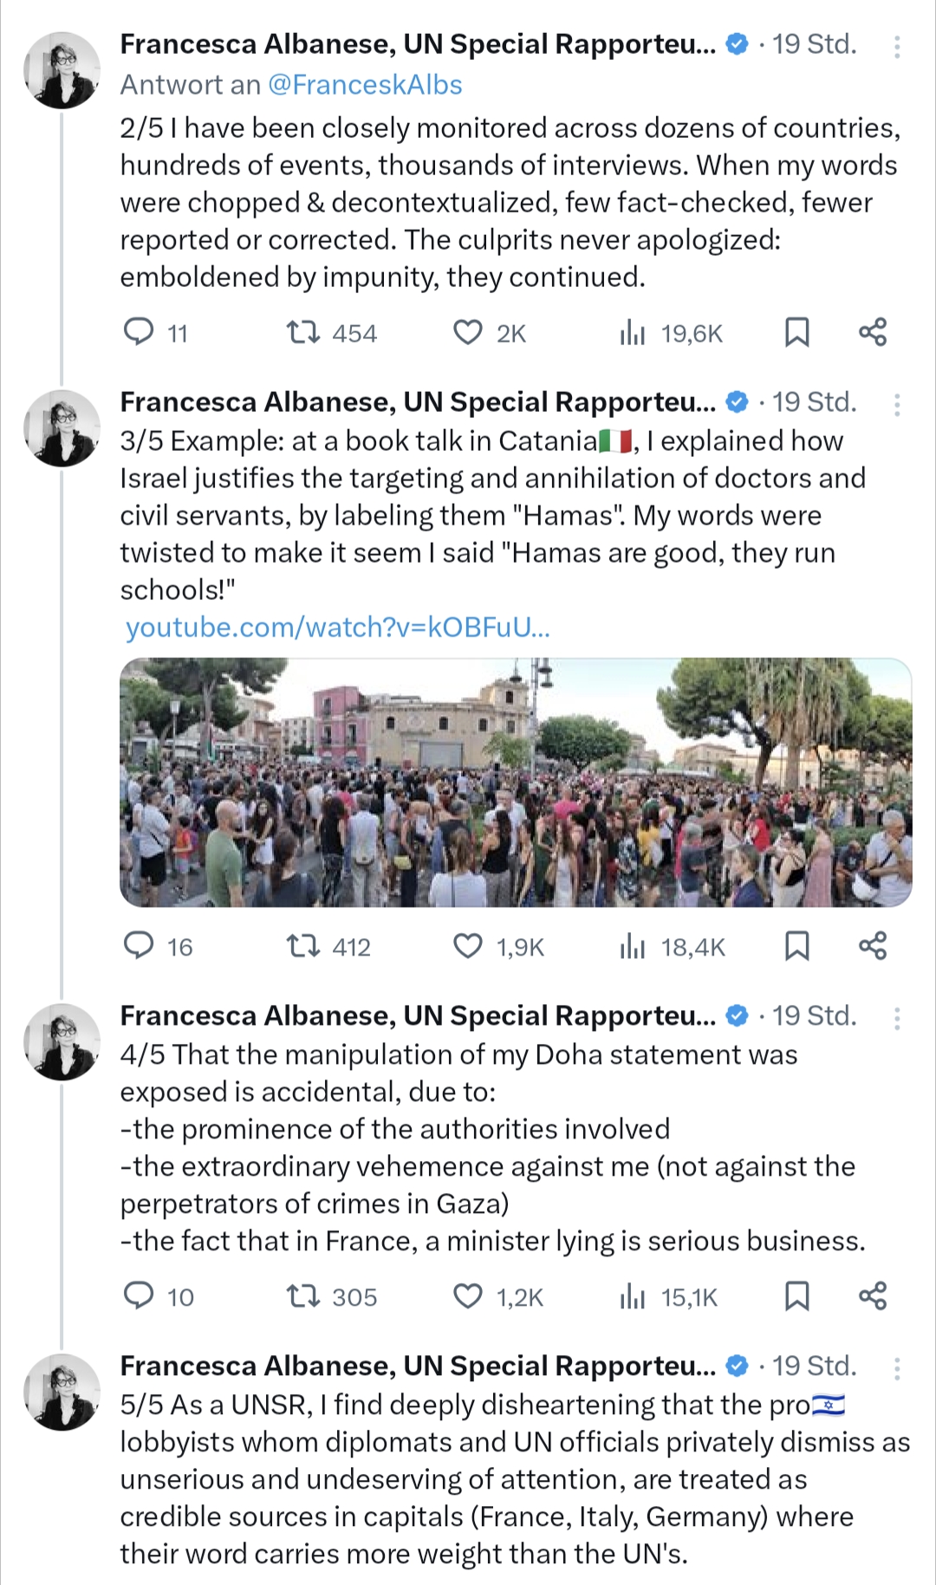
Task: Open more options for the 2/5 tweet
Action: (897, 47)
